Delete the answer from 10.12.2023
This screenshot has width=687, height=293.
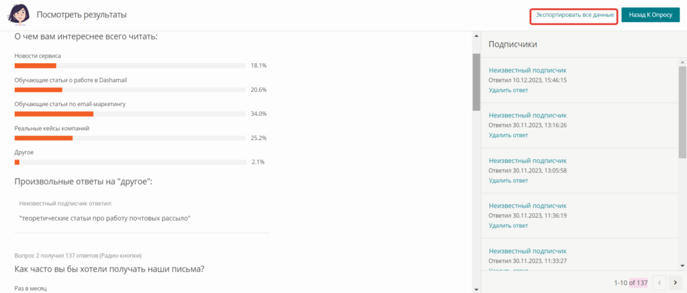(509, 91)
